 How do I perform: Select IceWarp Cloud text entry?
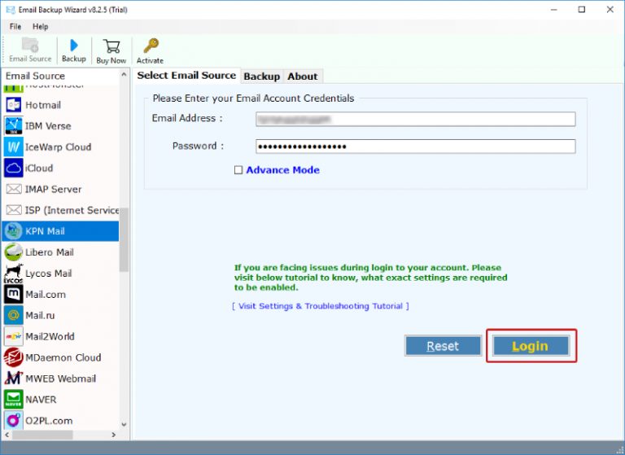59,147
